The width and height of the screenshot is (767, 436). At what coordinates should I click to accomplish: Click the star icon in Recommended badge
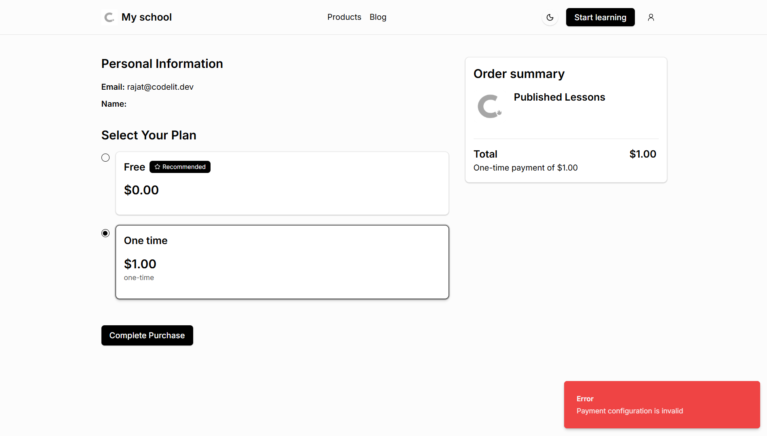tap(157, 167)
